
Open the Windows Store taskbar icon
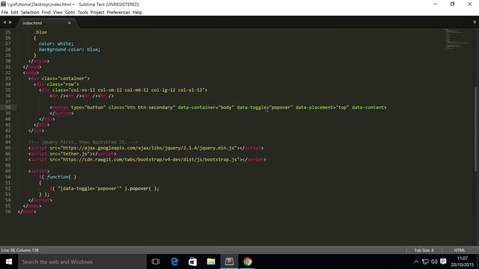tap(192, 262)
